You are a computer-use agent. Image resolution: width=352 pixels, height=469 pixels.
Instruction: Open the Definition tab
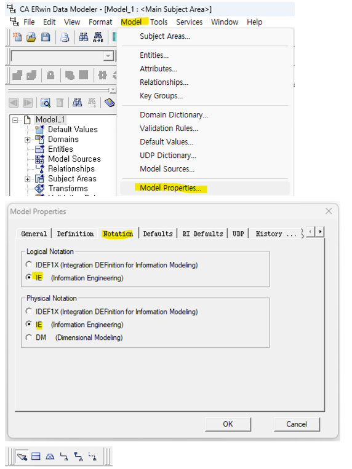(75, 234)
